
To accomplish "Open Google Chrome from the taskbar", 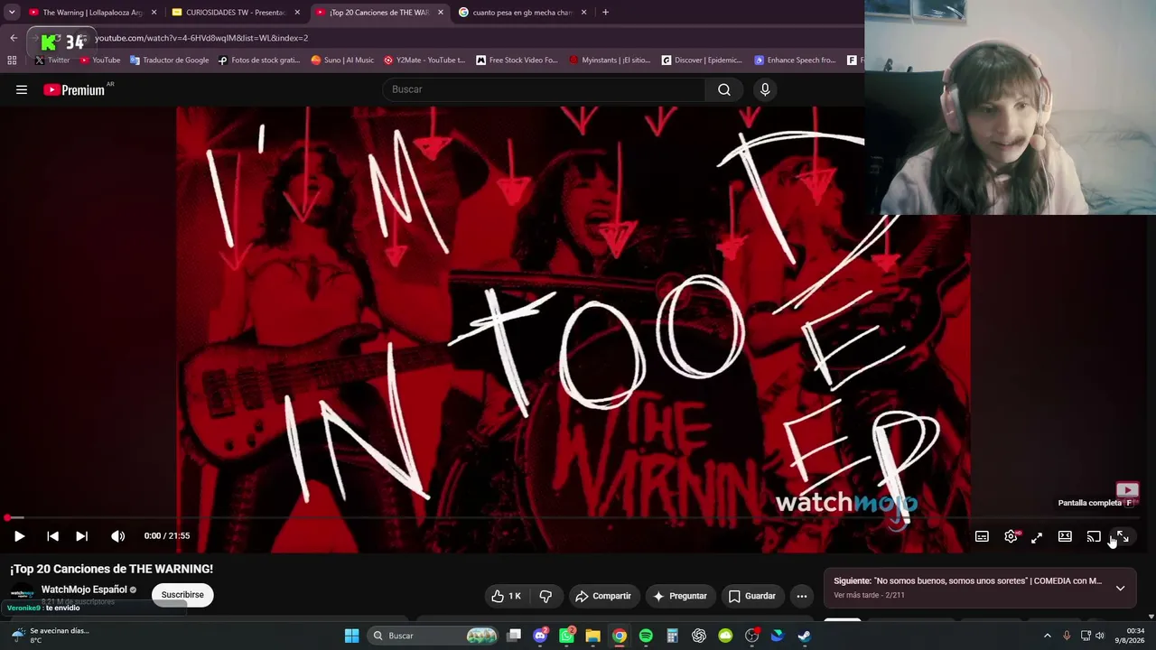I will click(619, 636).
